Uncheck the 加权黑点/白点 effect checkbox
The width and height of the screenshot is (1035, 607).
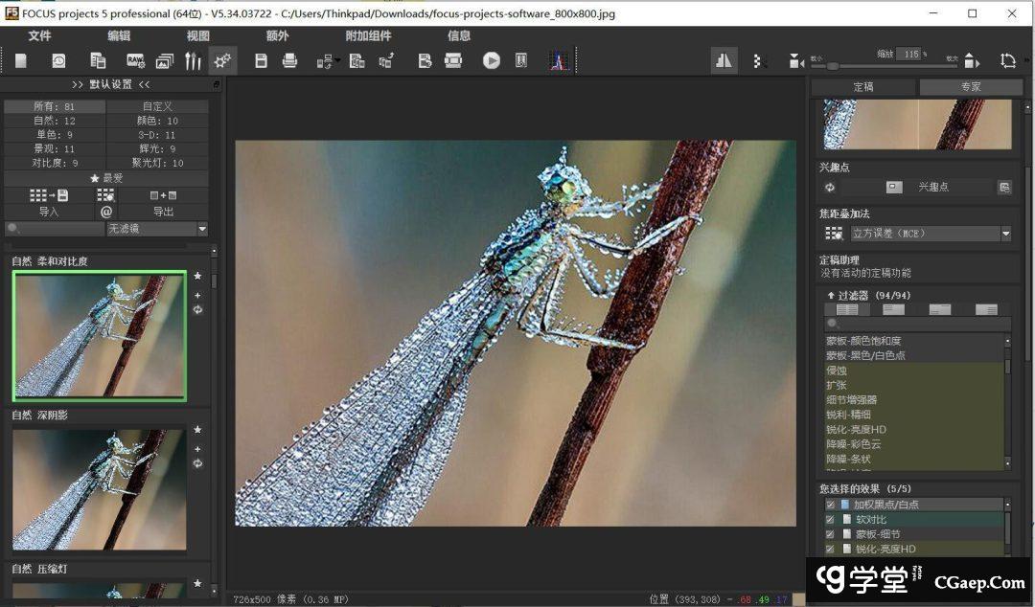pos(830,505)
